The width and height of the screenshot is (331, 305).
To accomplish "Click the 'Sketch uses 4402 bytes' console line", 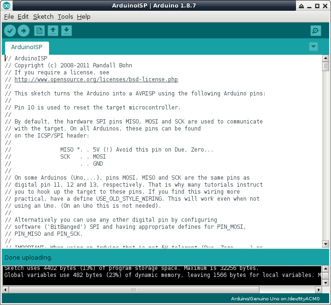I will coord(131,268).
